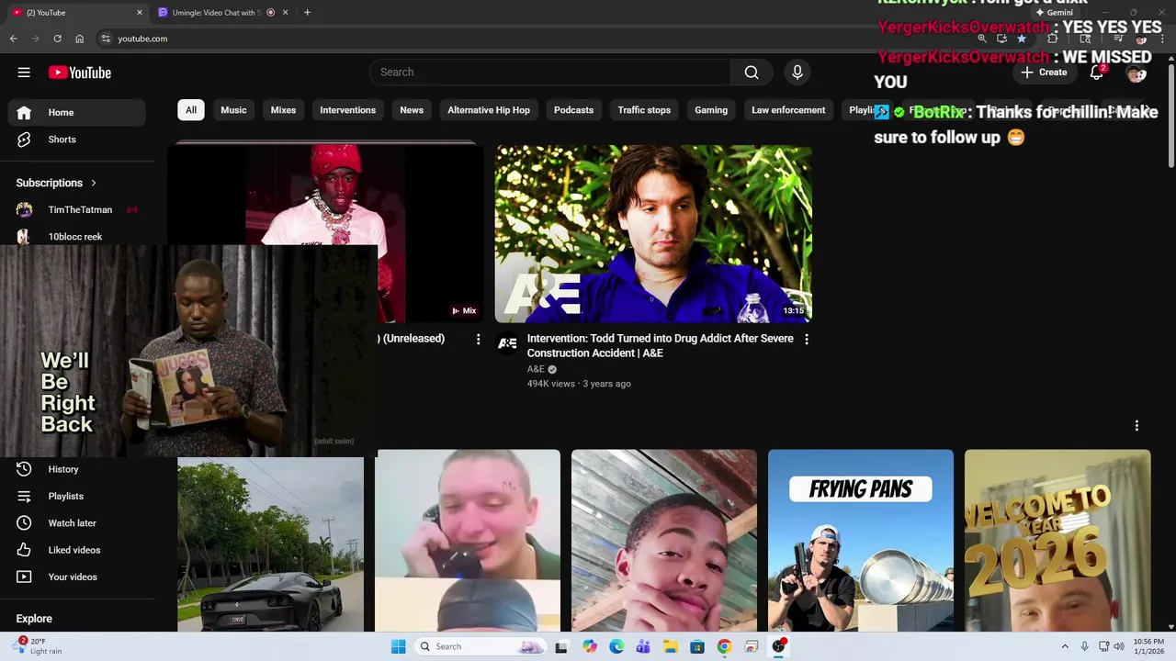The height and width of the screenshot is (661, 1176).
Task: Click the A&E channel avatar
Action: pyautogui.click(x=507, y=343)
